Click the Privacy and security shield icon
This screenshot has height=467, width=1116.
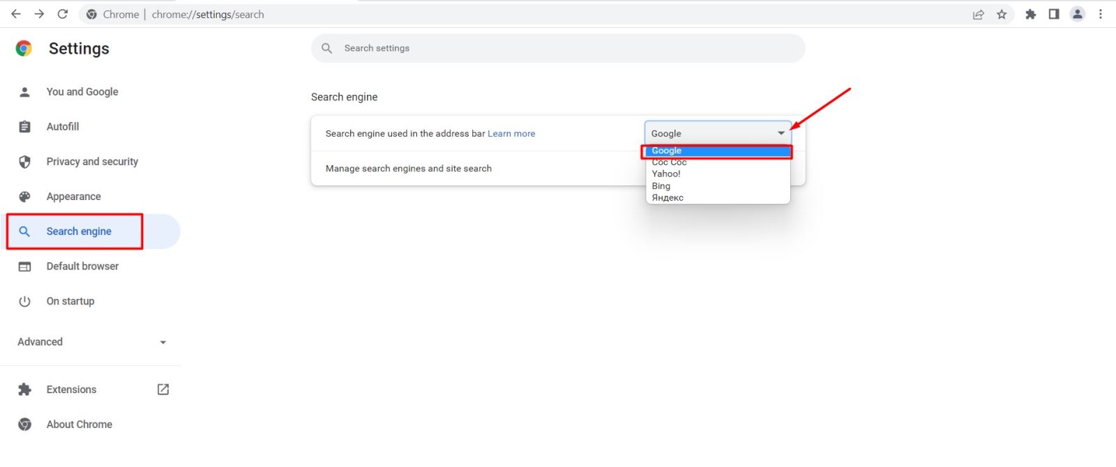point(24,162)
